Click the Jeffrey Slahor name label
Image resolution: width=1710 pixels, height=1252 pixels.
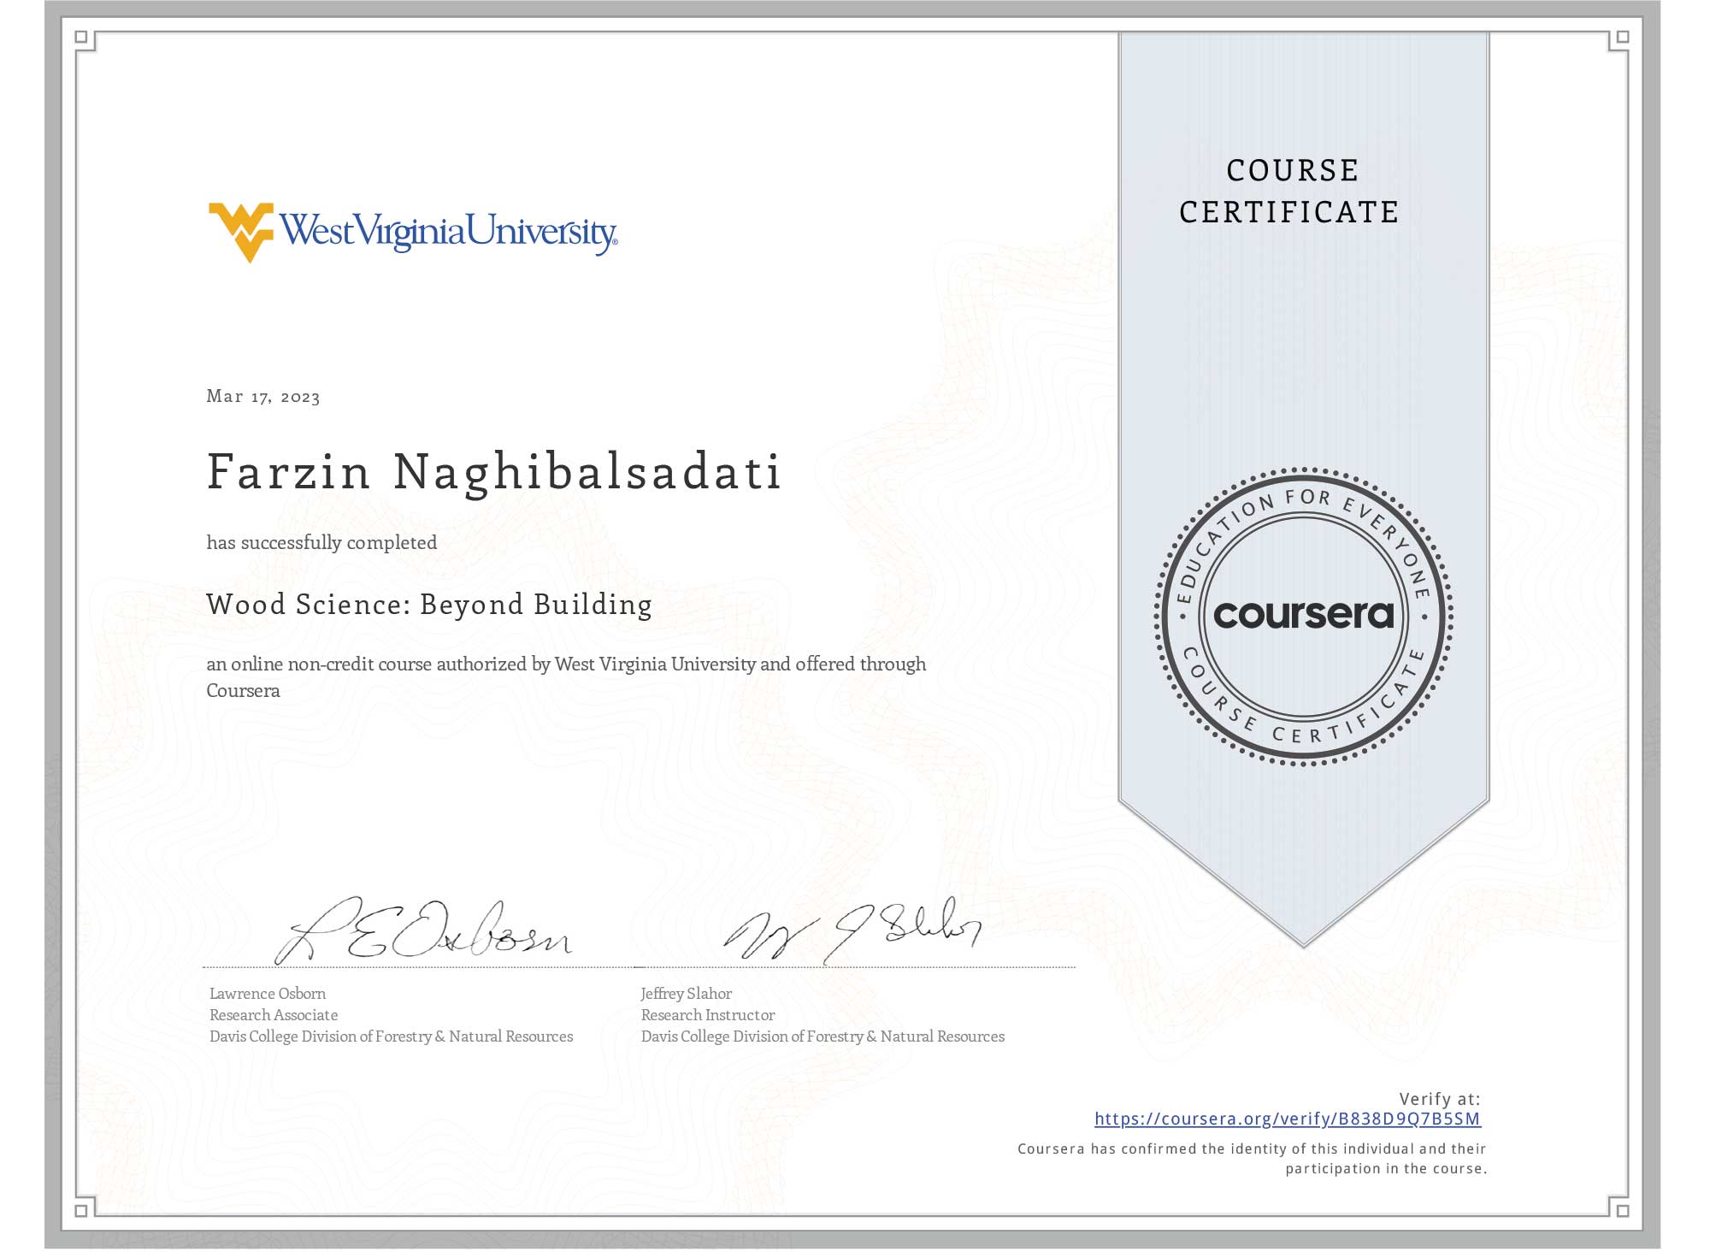686,994
